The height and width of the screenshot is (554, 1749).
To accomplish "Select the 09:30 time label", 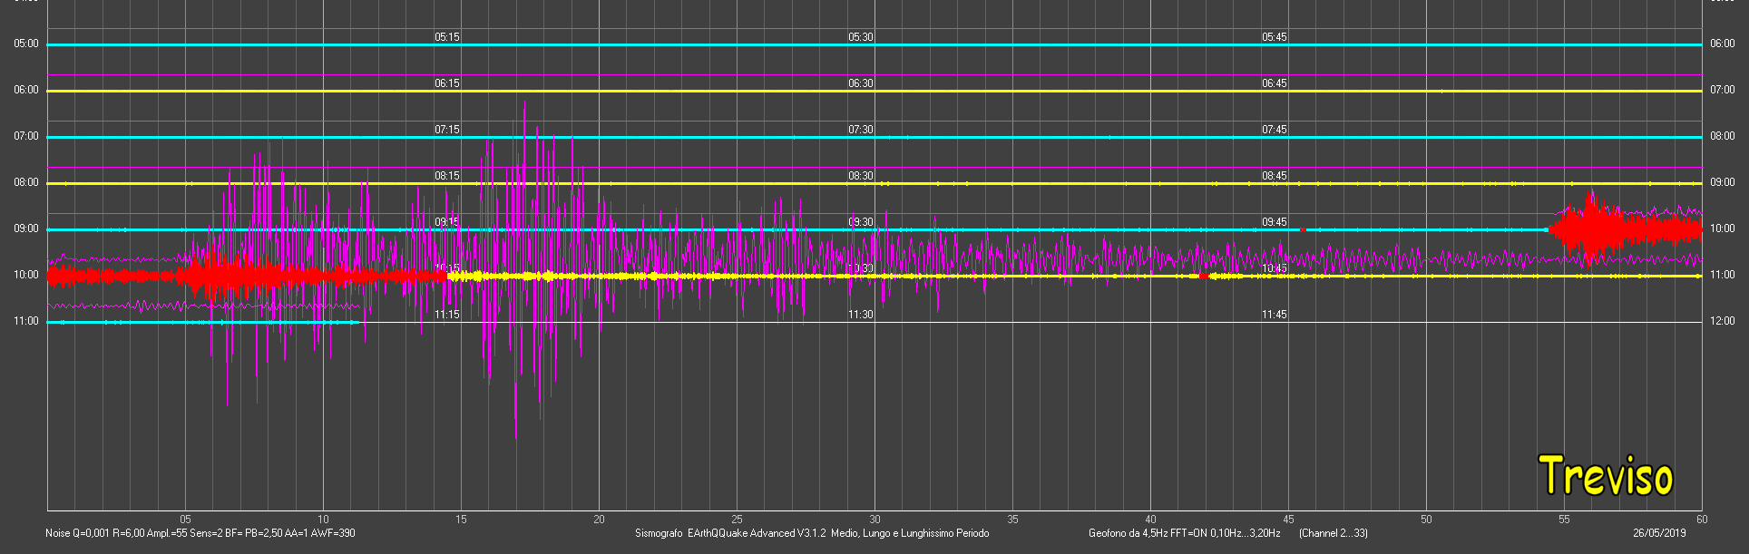I will pos(861,222).
